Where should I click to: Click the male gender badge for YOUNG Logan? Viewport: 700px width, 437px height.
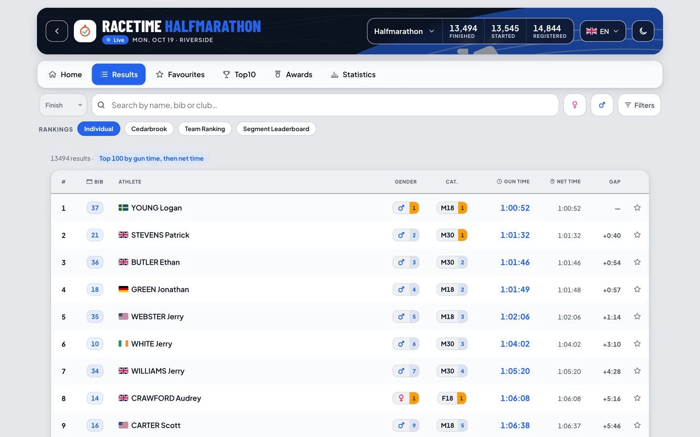[406, 208]
